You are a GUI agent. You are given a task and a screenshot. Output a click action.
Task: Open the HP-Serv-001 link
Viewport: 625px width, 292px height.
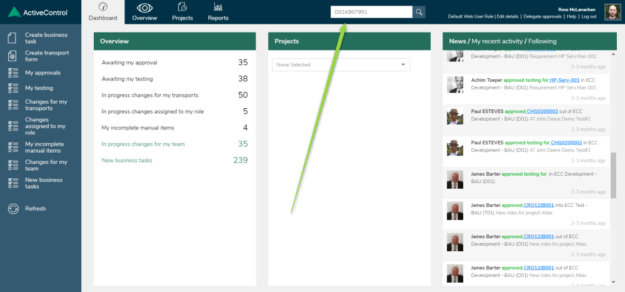564,80
